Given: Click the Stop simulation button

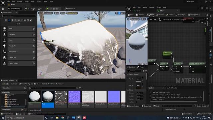Looking at the screenshot, I should tap(54, 9).
